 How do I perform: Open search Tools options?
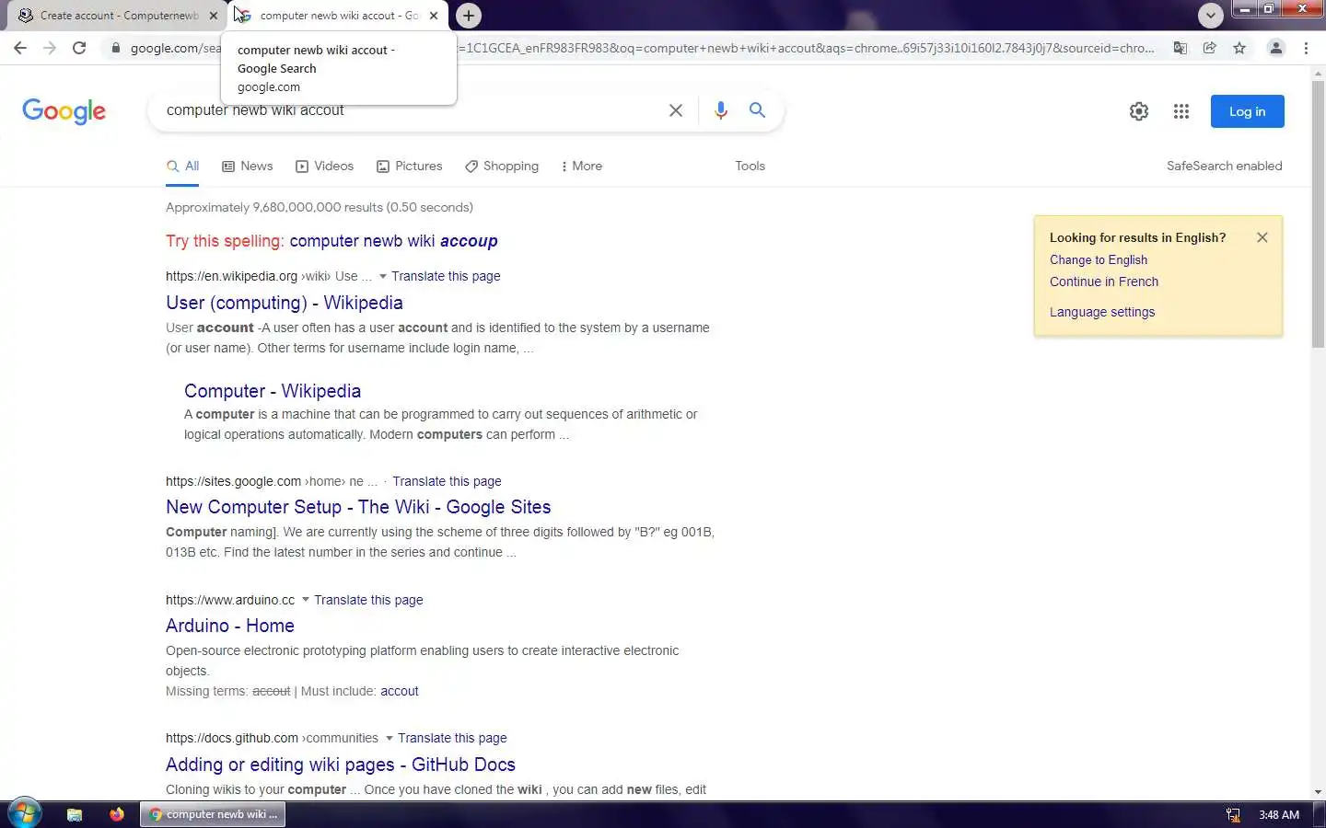(750, 167)
